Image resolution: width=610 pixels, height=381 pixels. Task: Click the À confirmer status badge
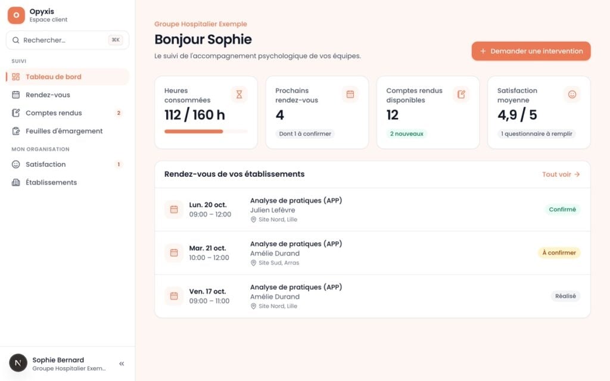click(559, 252)
